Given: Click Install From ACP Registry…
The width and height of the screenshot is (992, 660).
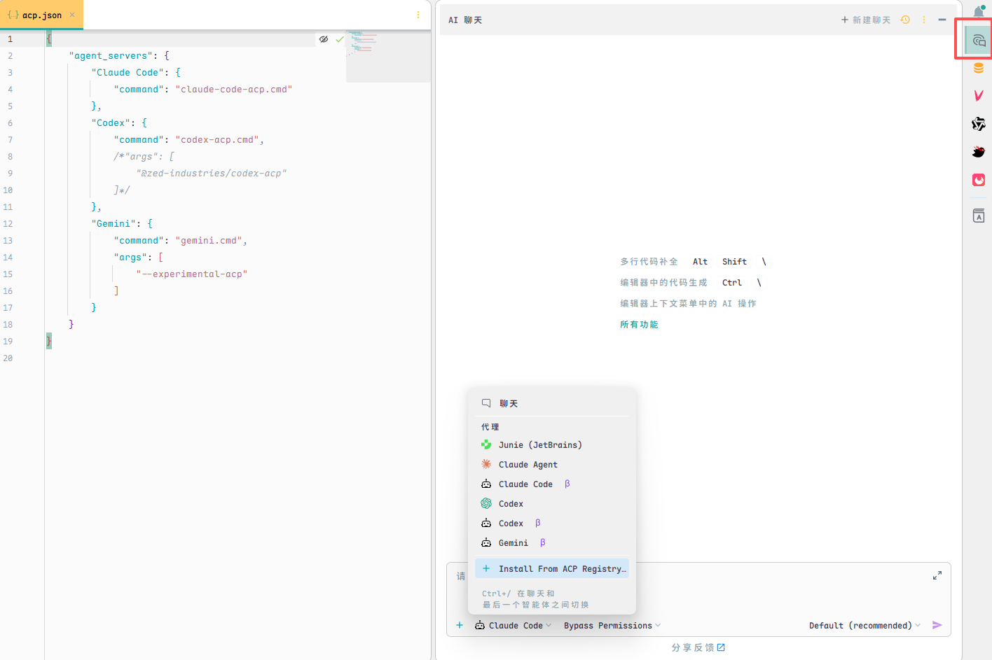Looking at the screenshot, I should tap(552, 569).
